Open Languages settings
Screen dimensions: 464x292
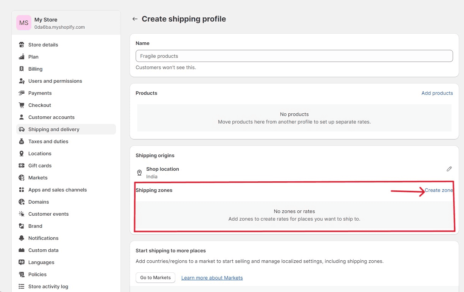[66, 262]
